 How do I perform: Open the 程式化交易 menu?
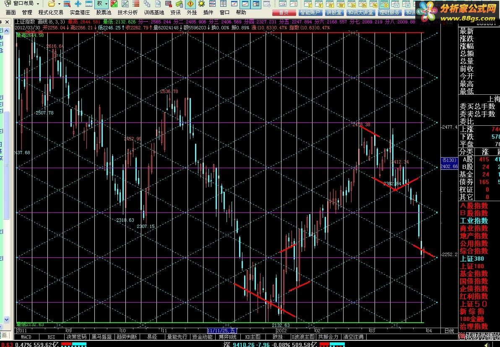point(51,13)
